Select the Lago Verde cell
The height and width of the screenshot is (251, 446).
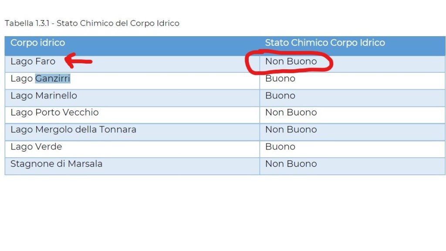tap(36, 146)
